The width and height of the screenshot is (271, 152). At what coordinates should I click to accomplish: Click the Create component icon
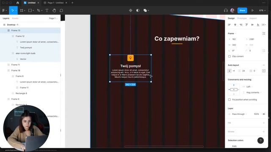(x=130, y=11)
